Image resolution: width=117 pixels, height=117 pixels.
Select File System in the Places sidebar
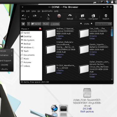pyautogui.click(x=31, y=40)
